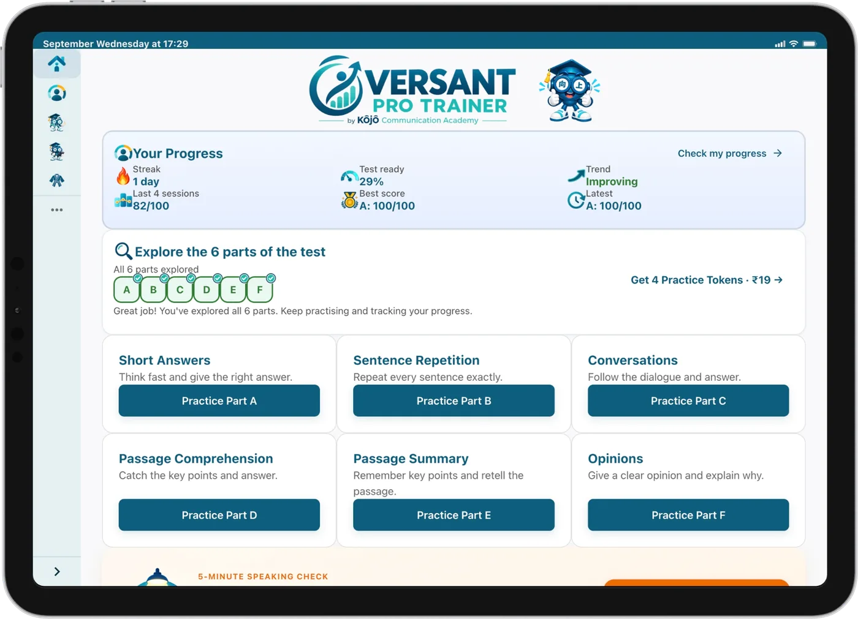Click Get 4 Practice Tokens ₹19 link
Viewport: 858px width, 619px height.
pos(707,280)
